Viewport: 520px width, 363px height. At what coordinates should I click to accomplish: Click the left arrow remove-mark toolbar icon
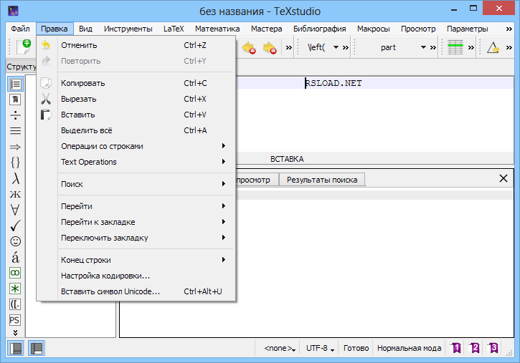click(249, 48)
